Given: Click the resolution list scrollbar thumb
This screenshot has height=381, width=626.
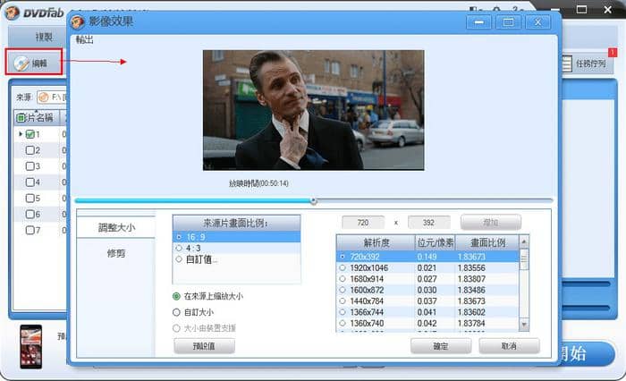Looking at the screenshot, I should [x=524, y=258].
